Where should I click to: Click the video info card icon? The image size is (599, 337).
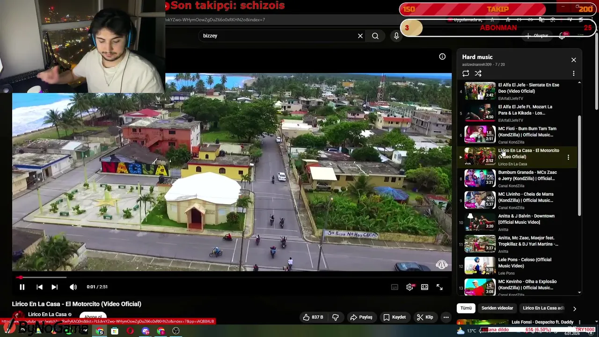(442, 57)
